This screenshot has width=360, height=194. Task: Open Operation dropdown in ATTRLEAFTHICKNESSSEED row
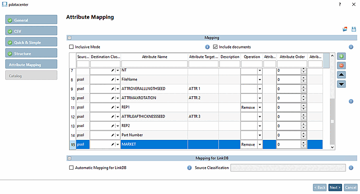[x=260, y=116]
